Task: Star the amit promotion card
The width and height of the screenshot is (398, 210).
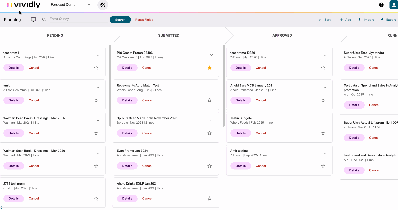Action: (96, 100)
